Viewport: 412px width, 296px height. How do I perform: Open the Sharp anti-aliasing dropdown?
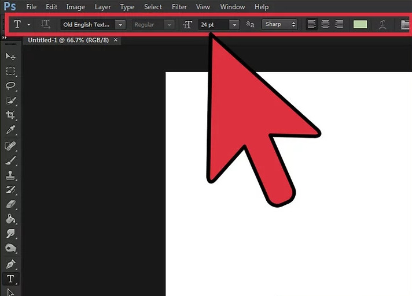click(279, 25)
